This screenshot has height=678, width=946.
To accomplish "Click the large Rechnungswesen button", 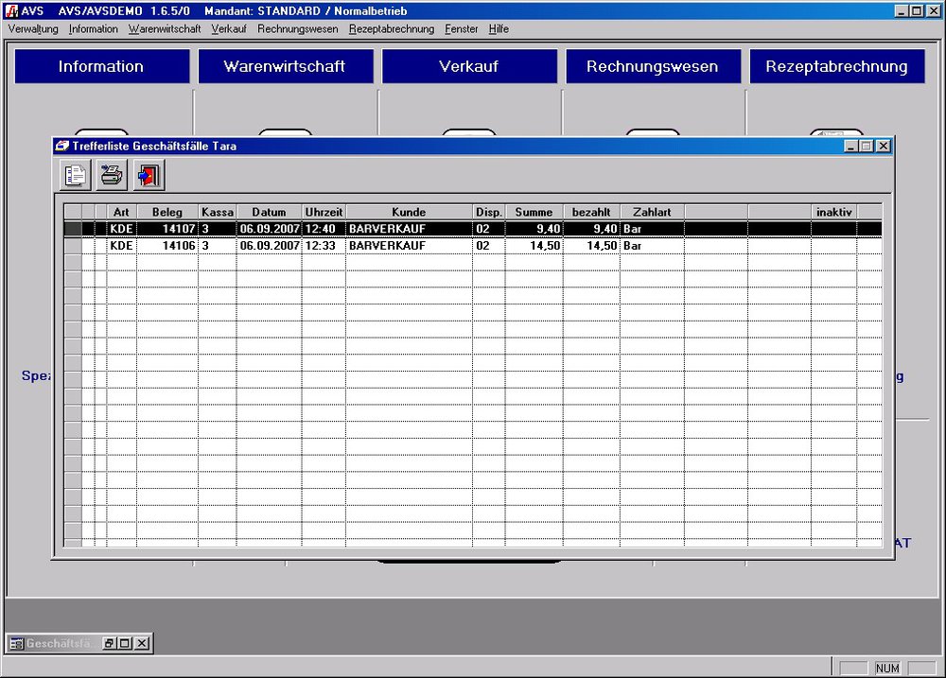I will (652, 66).
